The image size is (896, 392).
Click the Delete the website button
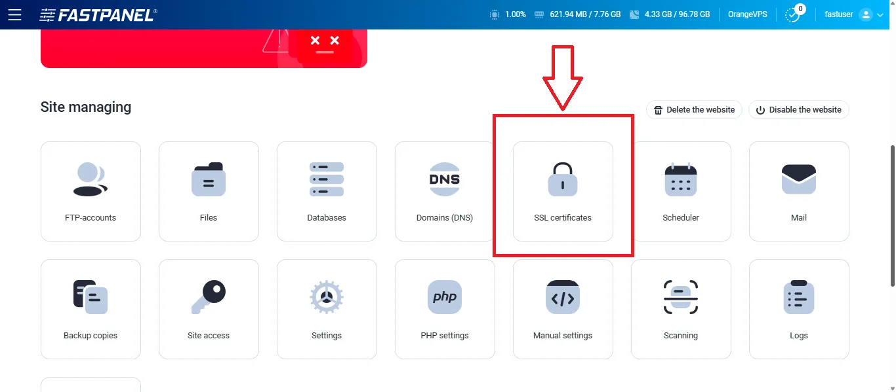[x=693, y=109]
